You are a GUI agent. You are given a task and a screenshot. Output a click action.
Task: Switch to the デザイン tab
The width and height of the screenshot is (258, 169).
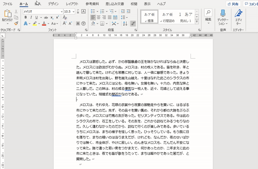coord(53,4)
